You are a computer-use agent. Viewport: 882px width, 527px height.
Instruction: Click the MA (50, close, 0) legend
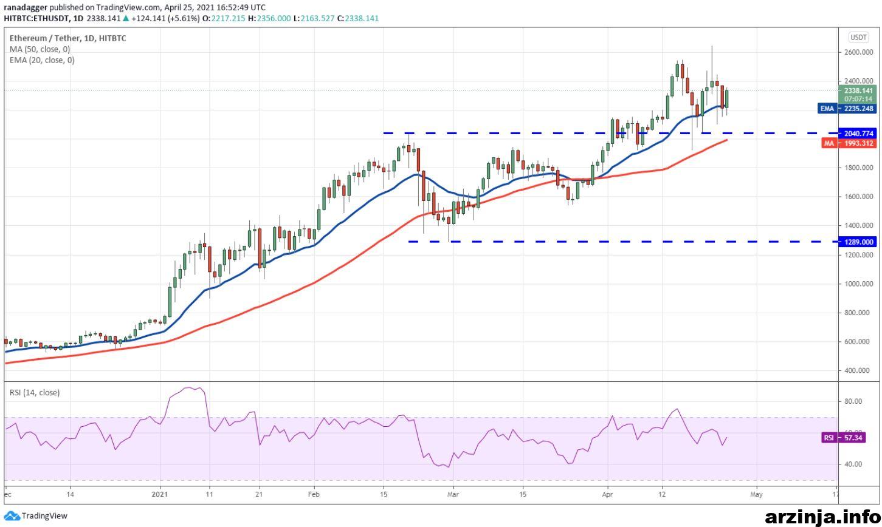[x=40, y=49]
